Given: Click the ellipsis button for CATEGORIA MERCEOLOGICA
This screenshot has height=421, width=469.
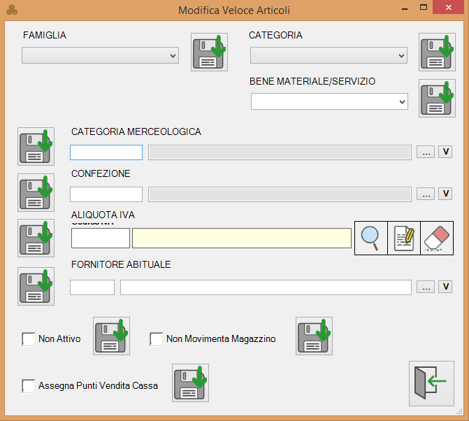Looking at the screenshot, I should point(425,152).
